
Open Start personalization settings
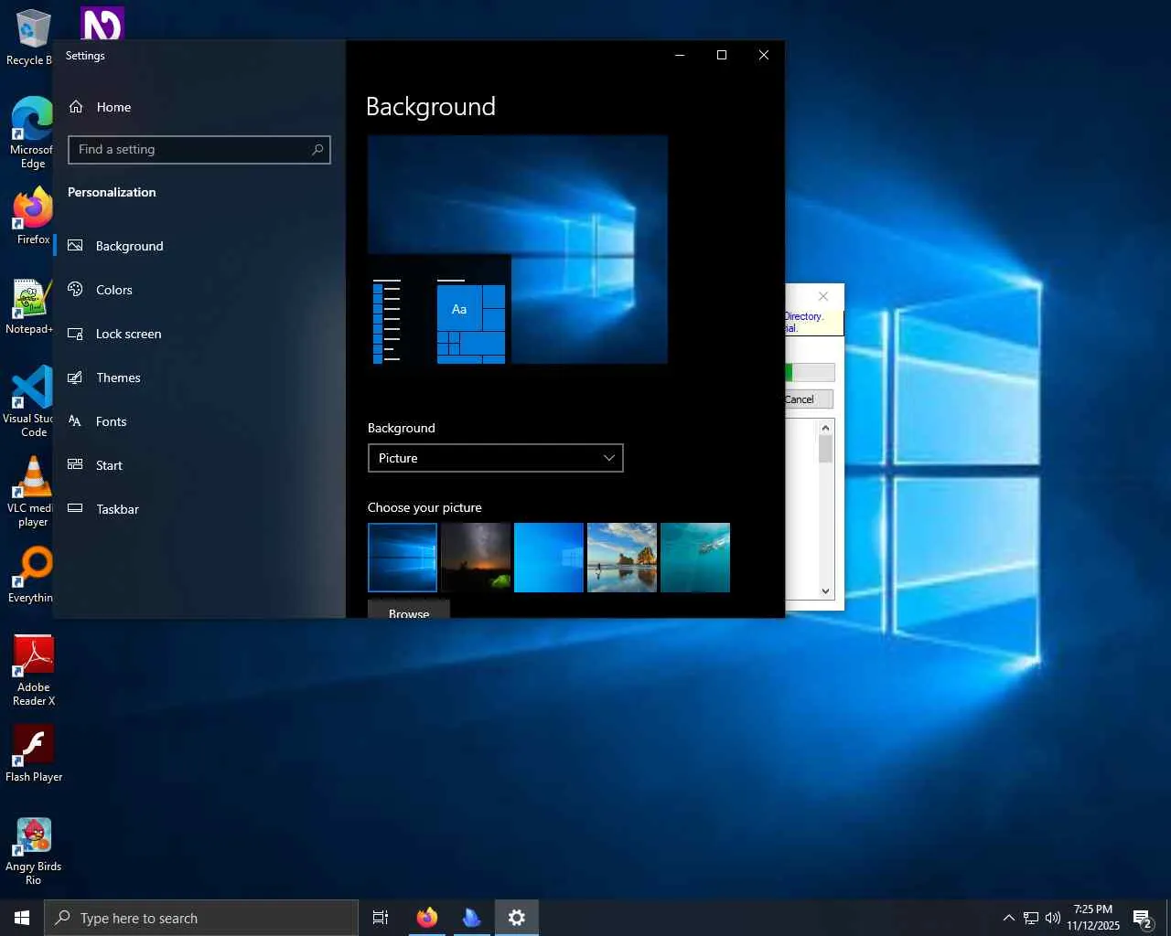[109, 465]
